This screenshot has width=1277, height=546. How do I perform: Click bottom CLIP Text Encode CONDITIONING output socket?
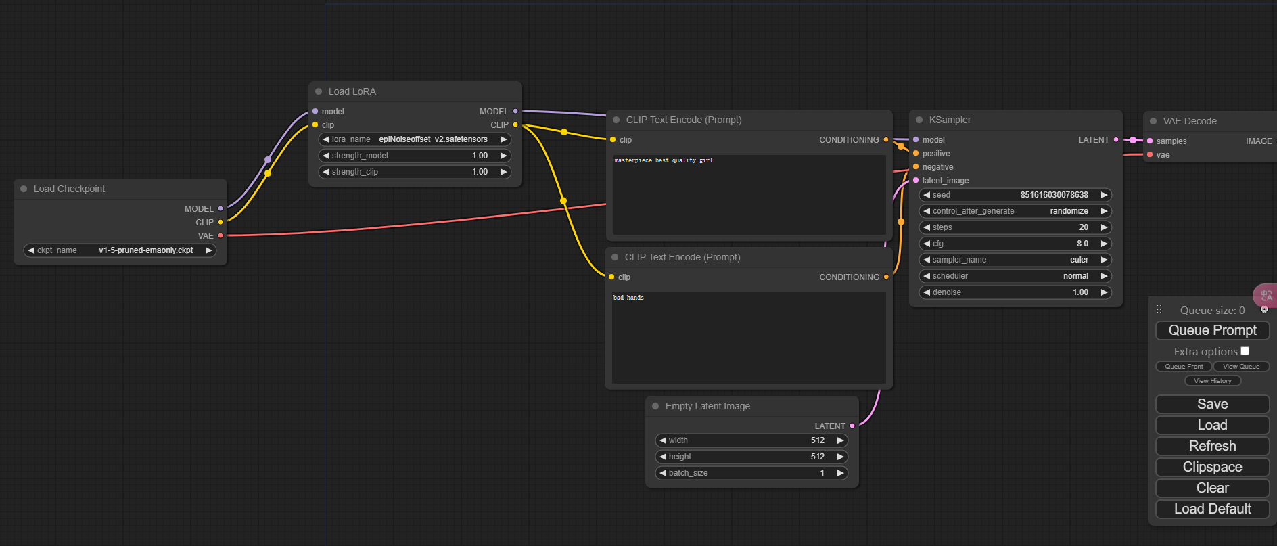[886, 277]
